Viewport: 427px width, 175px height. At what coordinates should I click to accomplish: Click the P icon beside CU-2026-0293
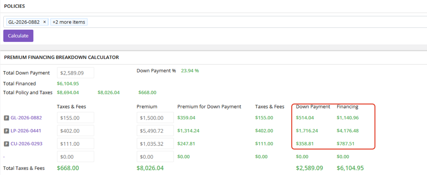[x=7, y=144]
